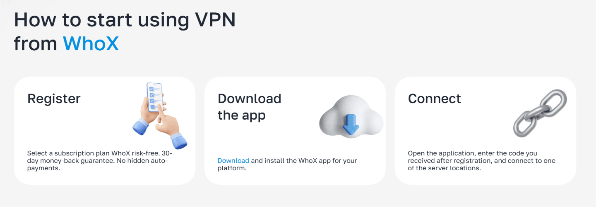Click the blue WhoX brand name in heading

[x=91, y=43]
